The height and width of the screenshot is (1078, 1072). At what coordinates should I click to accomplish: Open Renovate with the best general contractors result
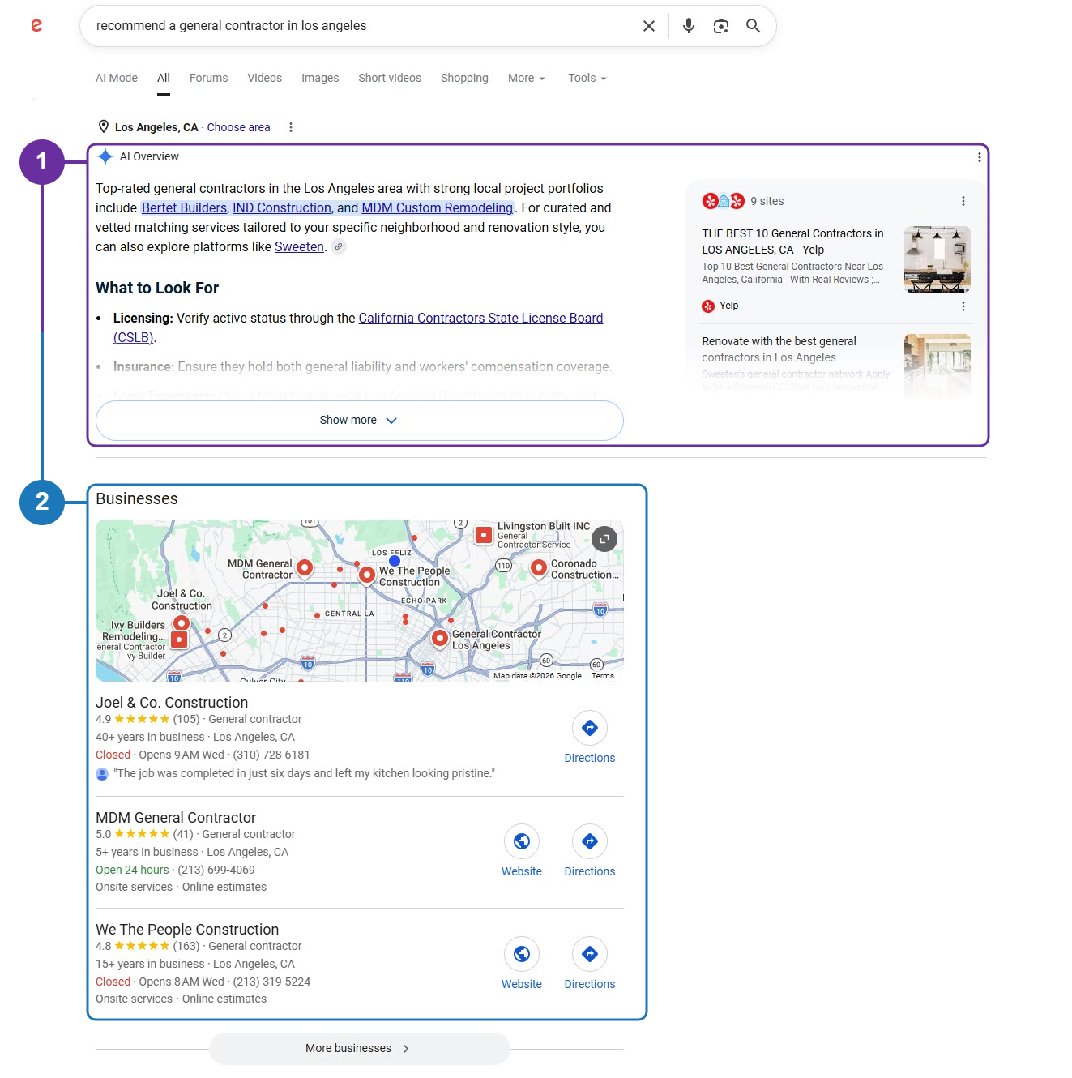pos(779,349)
